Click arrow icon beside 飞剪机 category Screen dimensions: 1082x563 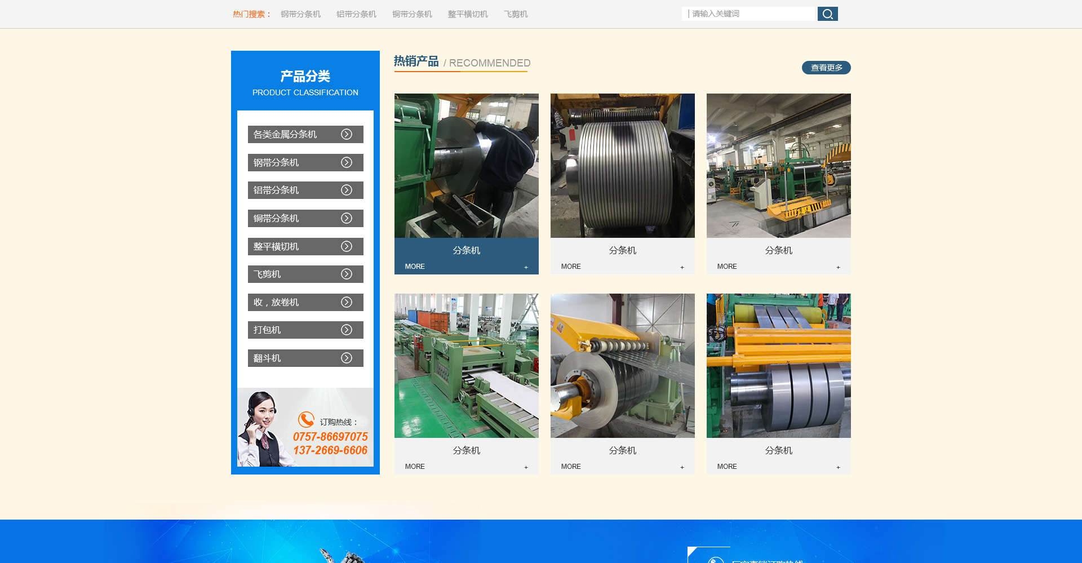[x=347, y=274]
